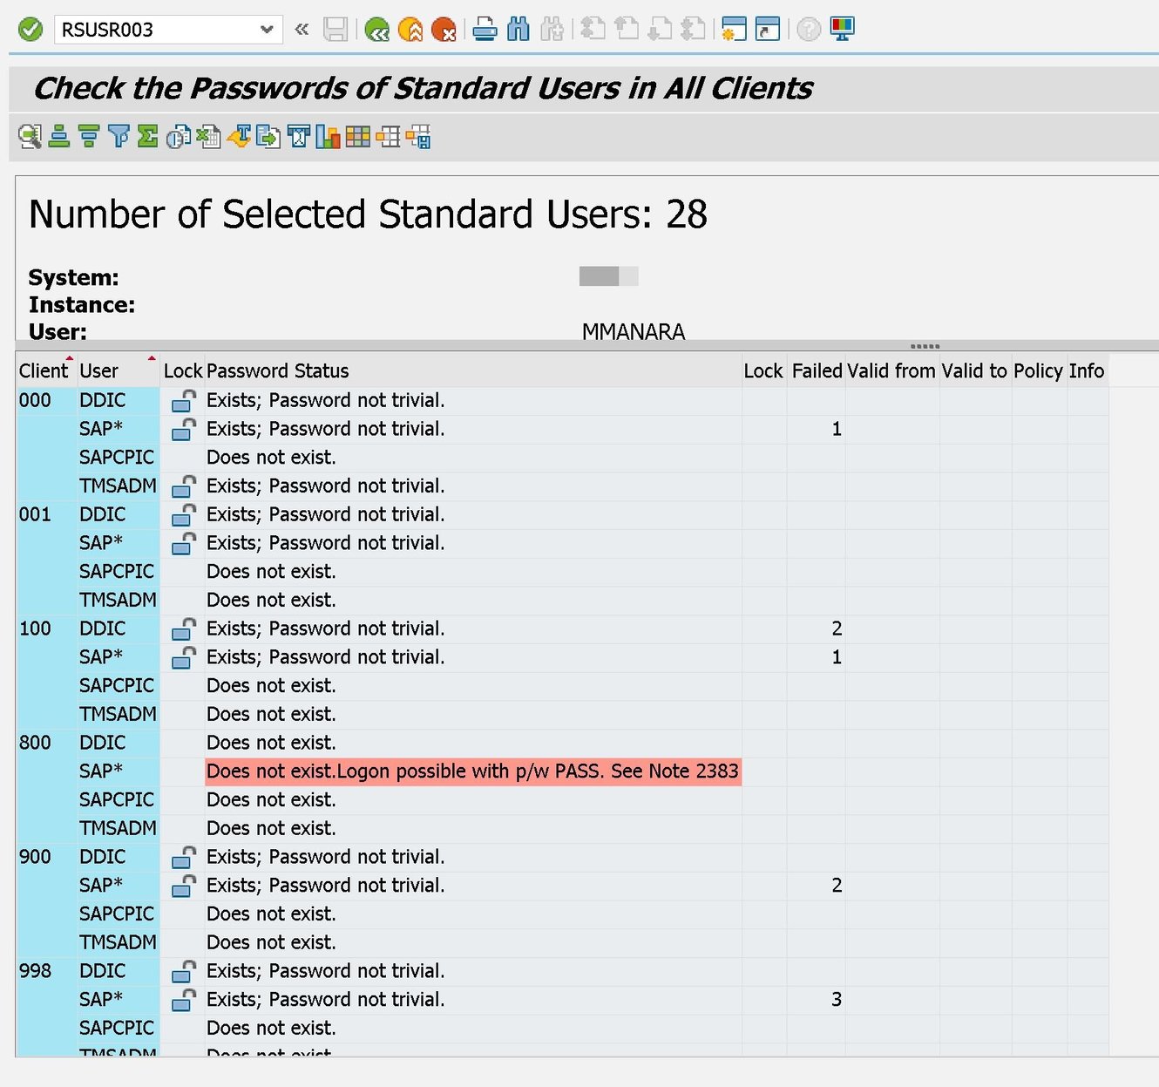Viewport: 1159px width, 1087px height.
Task: Click the Details magnifying glass icon
Action: 29,137
